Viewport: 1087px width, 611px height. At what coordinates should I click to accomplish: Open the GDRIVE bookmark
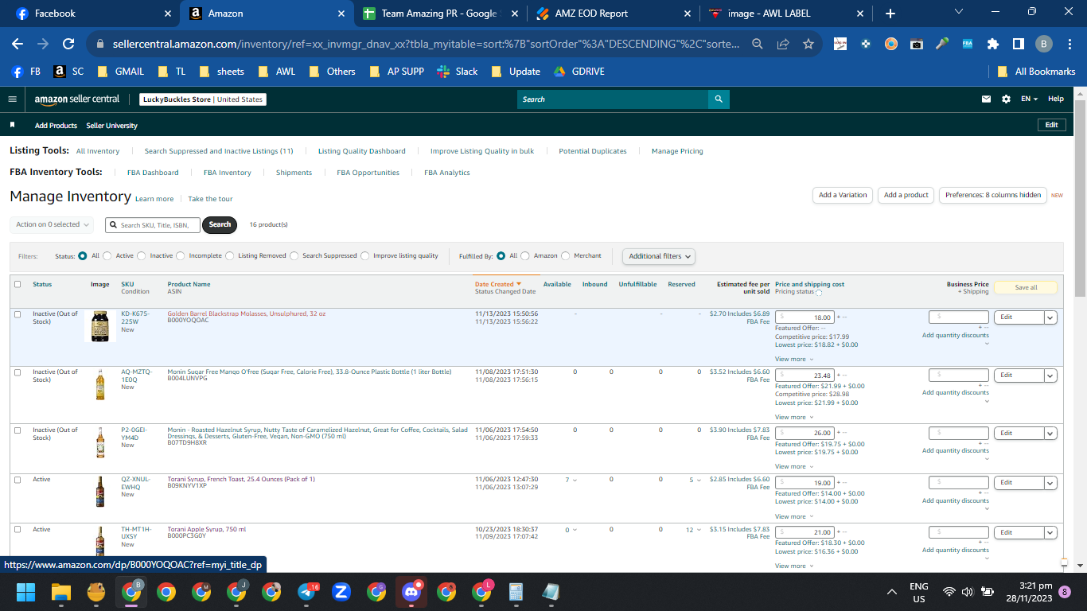pyautogui.click(x=579, y=72)
